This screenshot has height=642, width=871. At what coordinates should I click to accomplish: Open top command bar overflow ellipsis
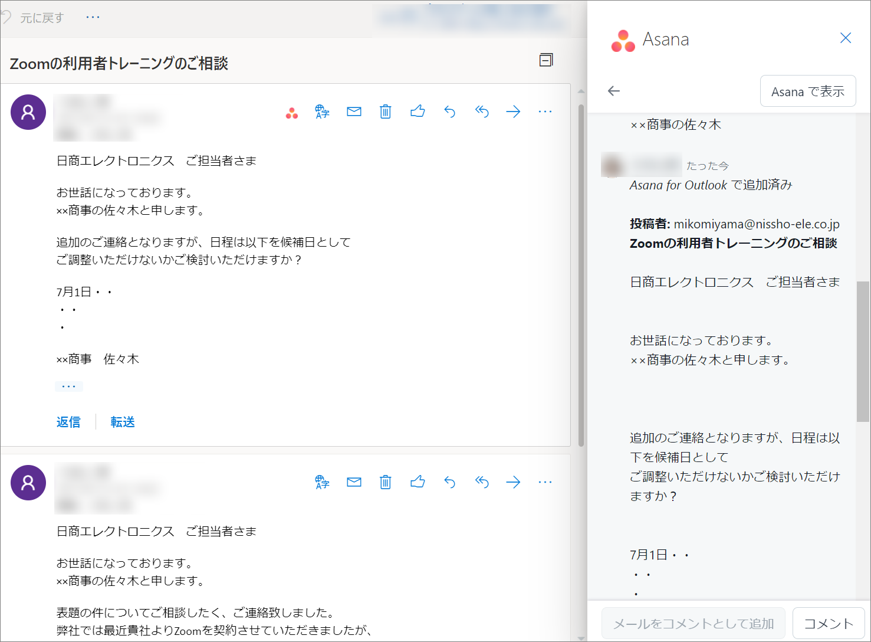point(93,17)
